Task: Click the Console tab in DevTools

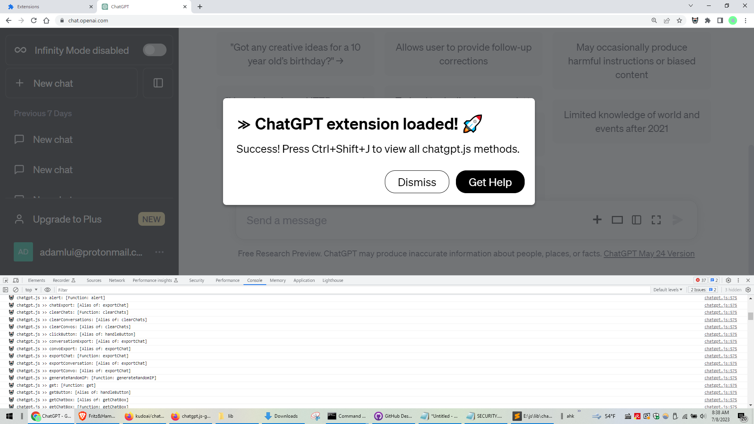Action: tap(254, 280)
